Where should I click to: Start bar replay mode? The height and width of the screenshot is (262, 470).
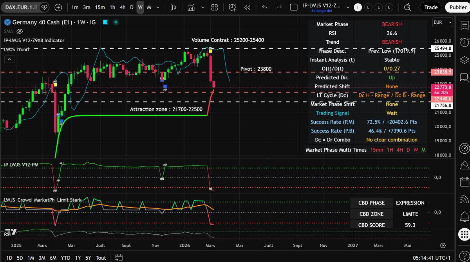247,7
